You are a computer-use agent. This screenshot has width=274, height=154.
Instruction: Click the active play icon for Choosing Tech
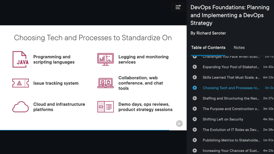point(195,88)
